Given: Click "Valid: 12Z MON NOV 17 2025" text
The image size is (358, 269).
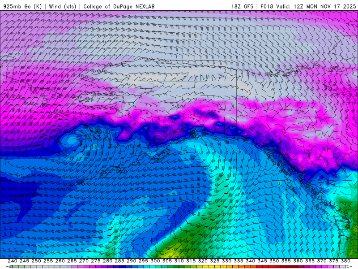Looking at the screenshot, I should 316,6.
